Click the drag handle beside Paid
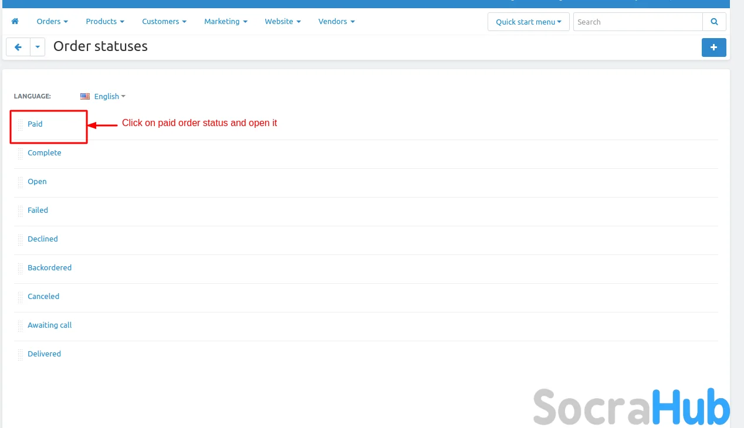The width and height of the screenshot is (744, 428). (20, 124)
